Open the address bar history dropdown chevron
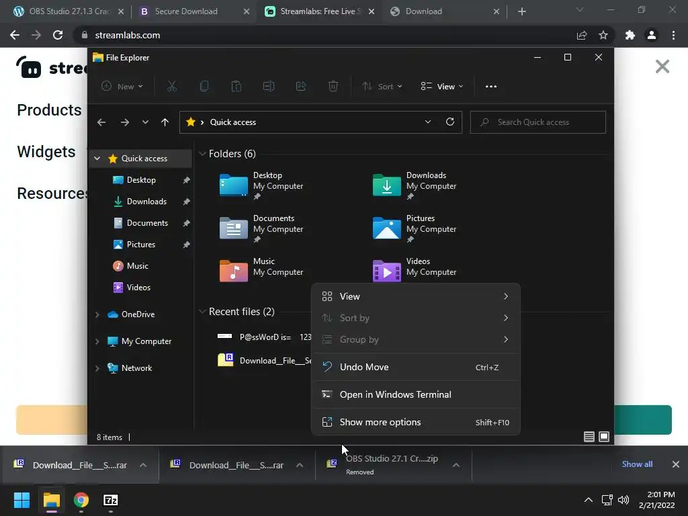This screenshot has height=516, width=688. (x=428, y=122)
